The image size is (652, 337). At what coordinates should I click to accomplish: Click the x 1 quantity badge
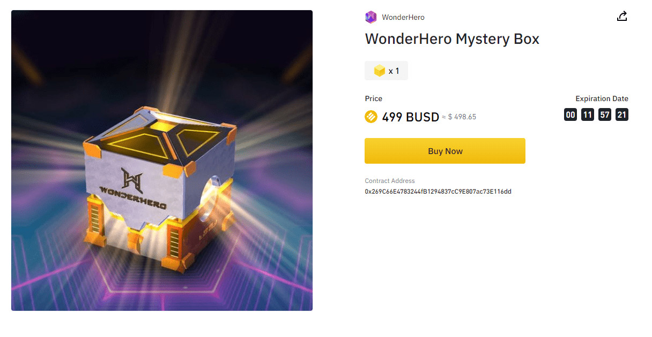386,71
